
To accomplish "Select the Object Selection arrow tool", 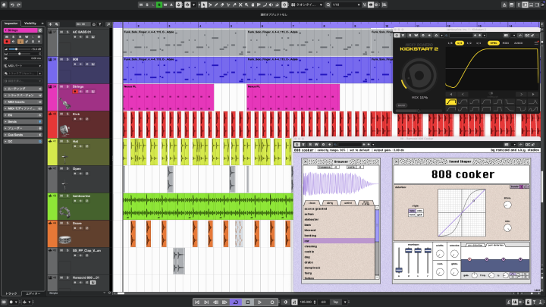I will [204, 5].
